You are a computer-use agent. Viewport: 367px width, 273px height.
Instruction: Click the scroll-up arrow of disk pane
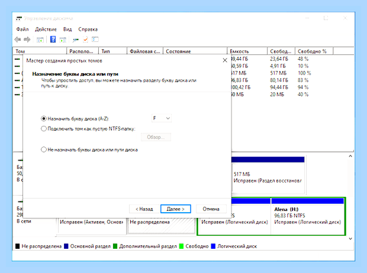click(350, 156)
